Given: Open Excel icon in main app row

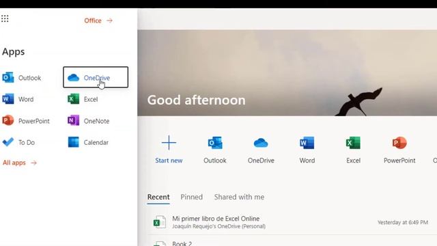Looking at the screenshot, I should tap(353, 143).
